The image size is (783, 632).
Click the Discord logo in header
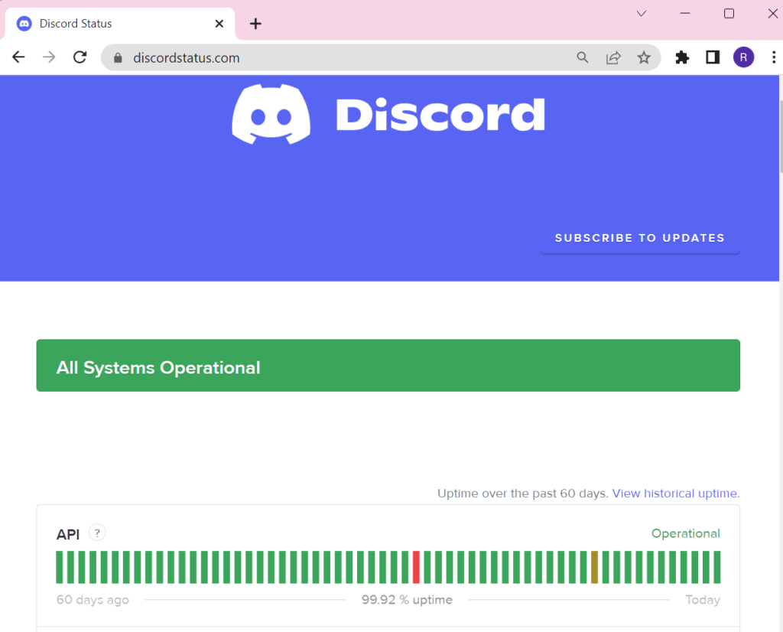click(x=388, y=115)
